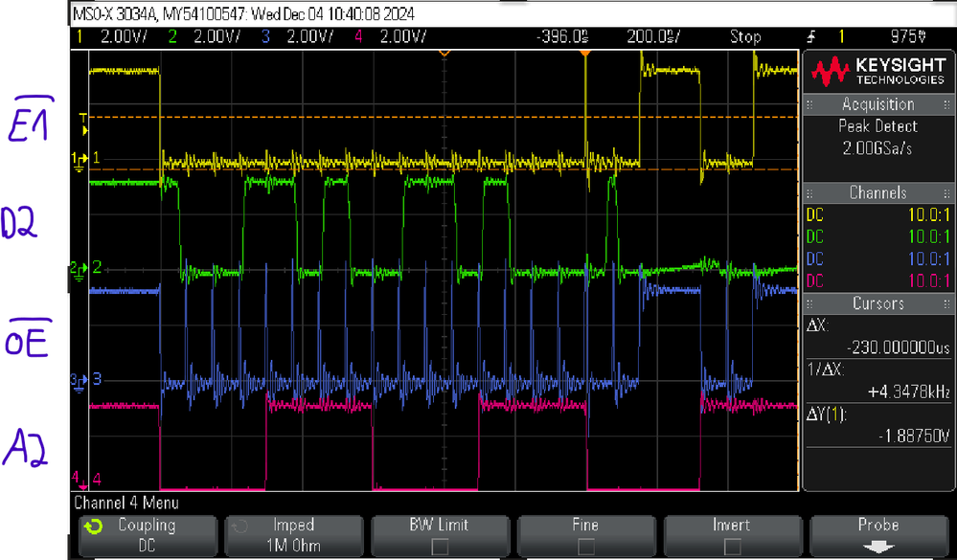Toggle the Fine adjustment checkbox

coord(586,546)
